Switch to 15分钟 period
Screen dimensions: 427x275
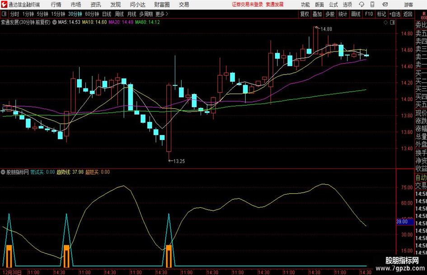pos(58,14)
